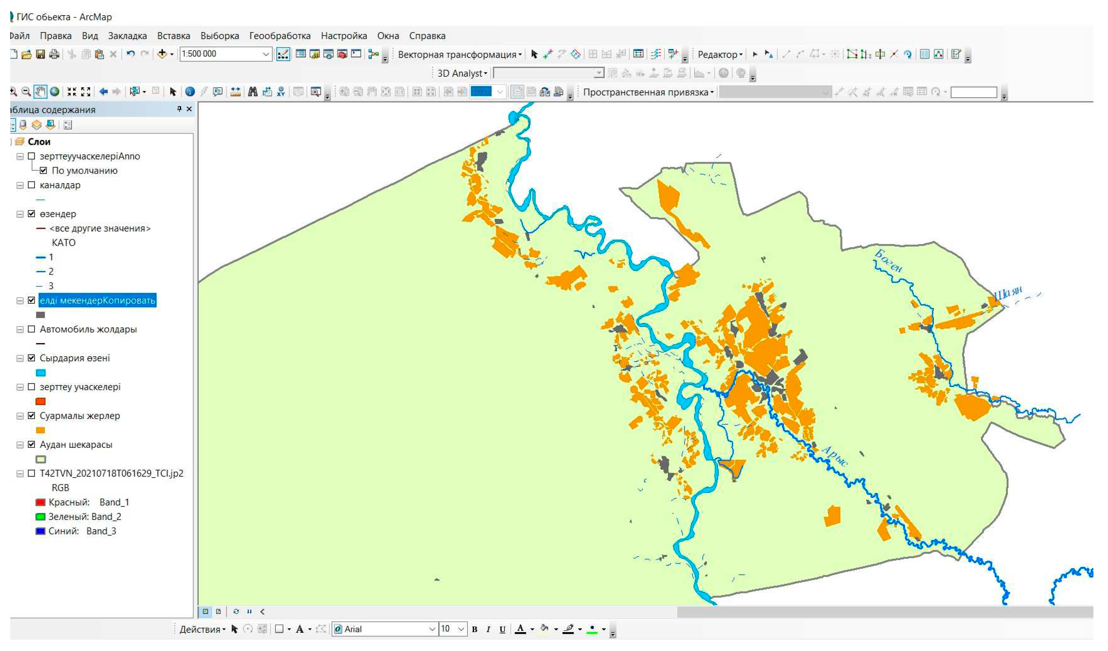The height and width of the screenshot is (651, 1108).
Task: Open the map scale 1:500 000 dropdown
Action: click(x=266, y=54)
